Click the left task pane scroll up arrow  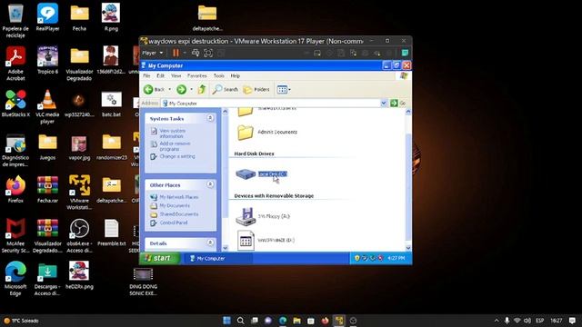225,111
